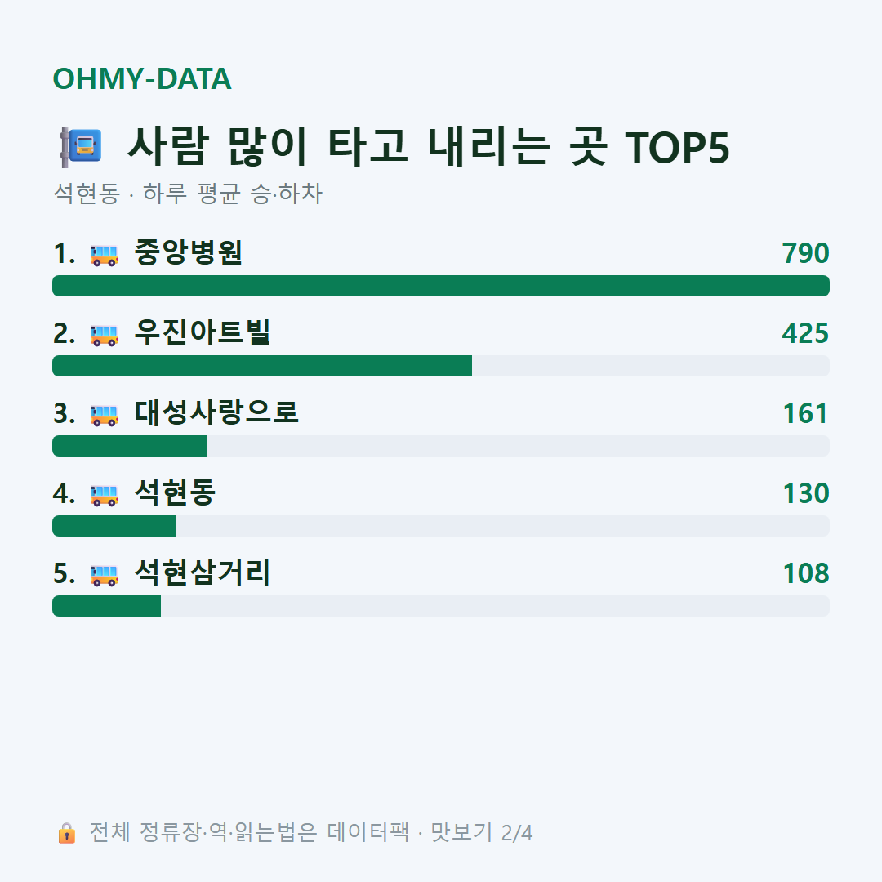Click the bus icon beside rank 4 석현동

click(x=105, y=495)
